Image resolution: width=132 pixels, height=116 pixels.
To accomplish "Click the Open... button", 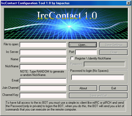I will pyautogui.click(x=83, y=45).
